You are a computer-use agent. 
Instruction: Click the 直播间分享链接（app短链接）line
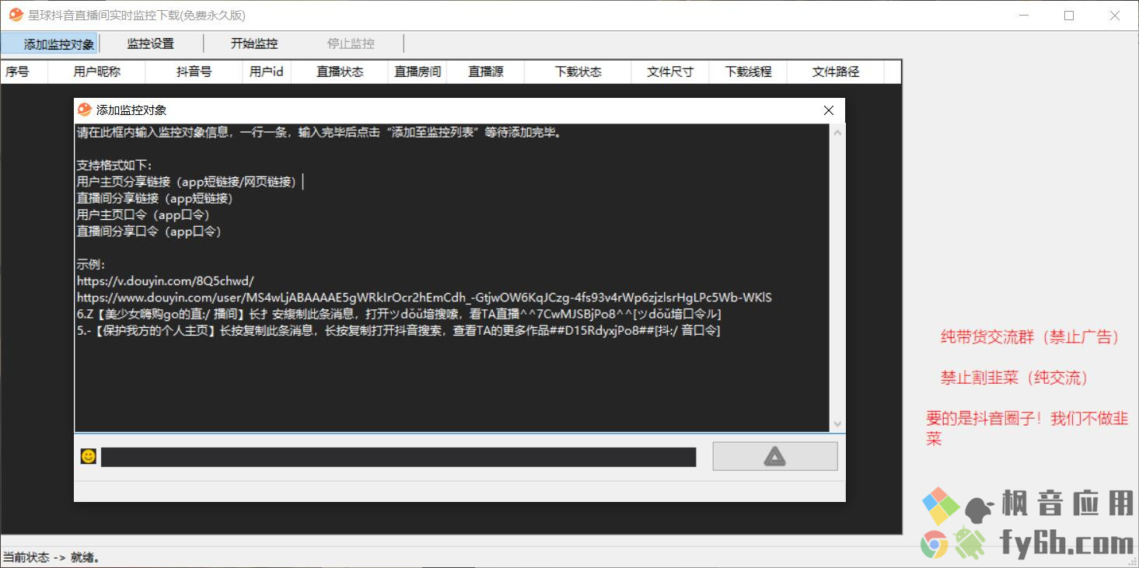155,198
